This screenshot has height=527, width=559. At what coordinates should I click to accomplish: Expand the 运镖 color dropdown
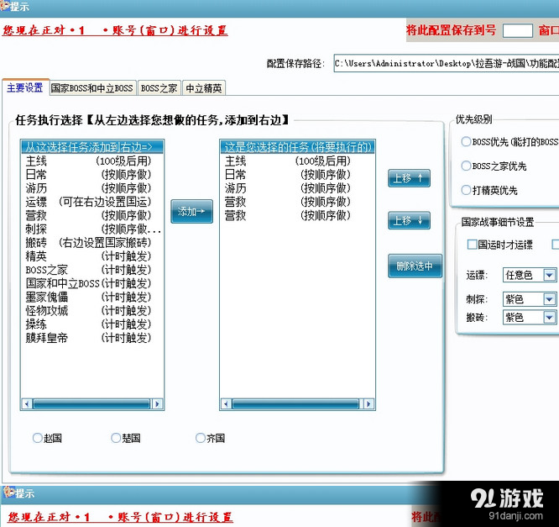click(x=549, y=275)
